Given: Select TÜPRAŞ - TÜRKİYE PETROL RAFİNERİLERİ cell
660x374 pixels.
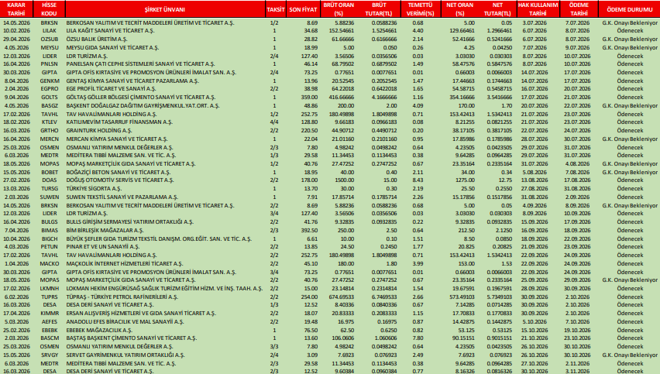Looking at the screenshot, I should pos(122,297).
